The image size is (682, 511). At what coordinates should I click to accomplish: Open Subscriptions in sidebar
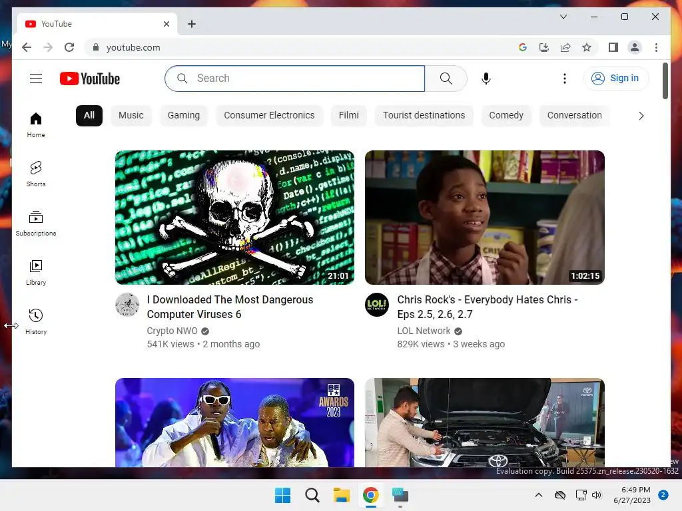point(36,224)
